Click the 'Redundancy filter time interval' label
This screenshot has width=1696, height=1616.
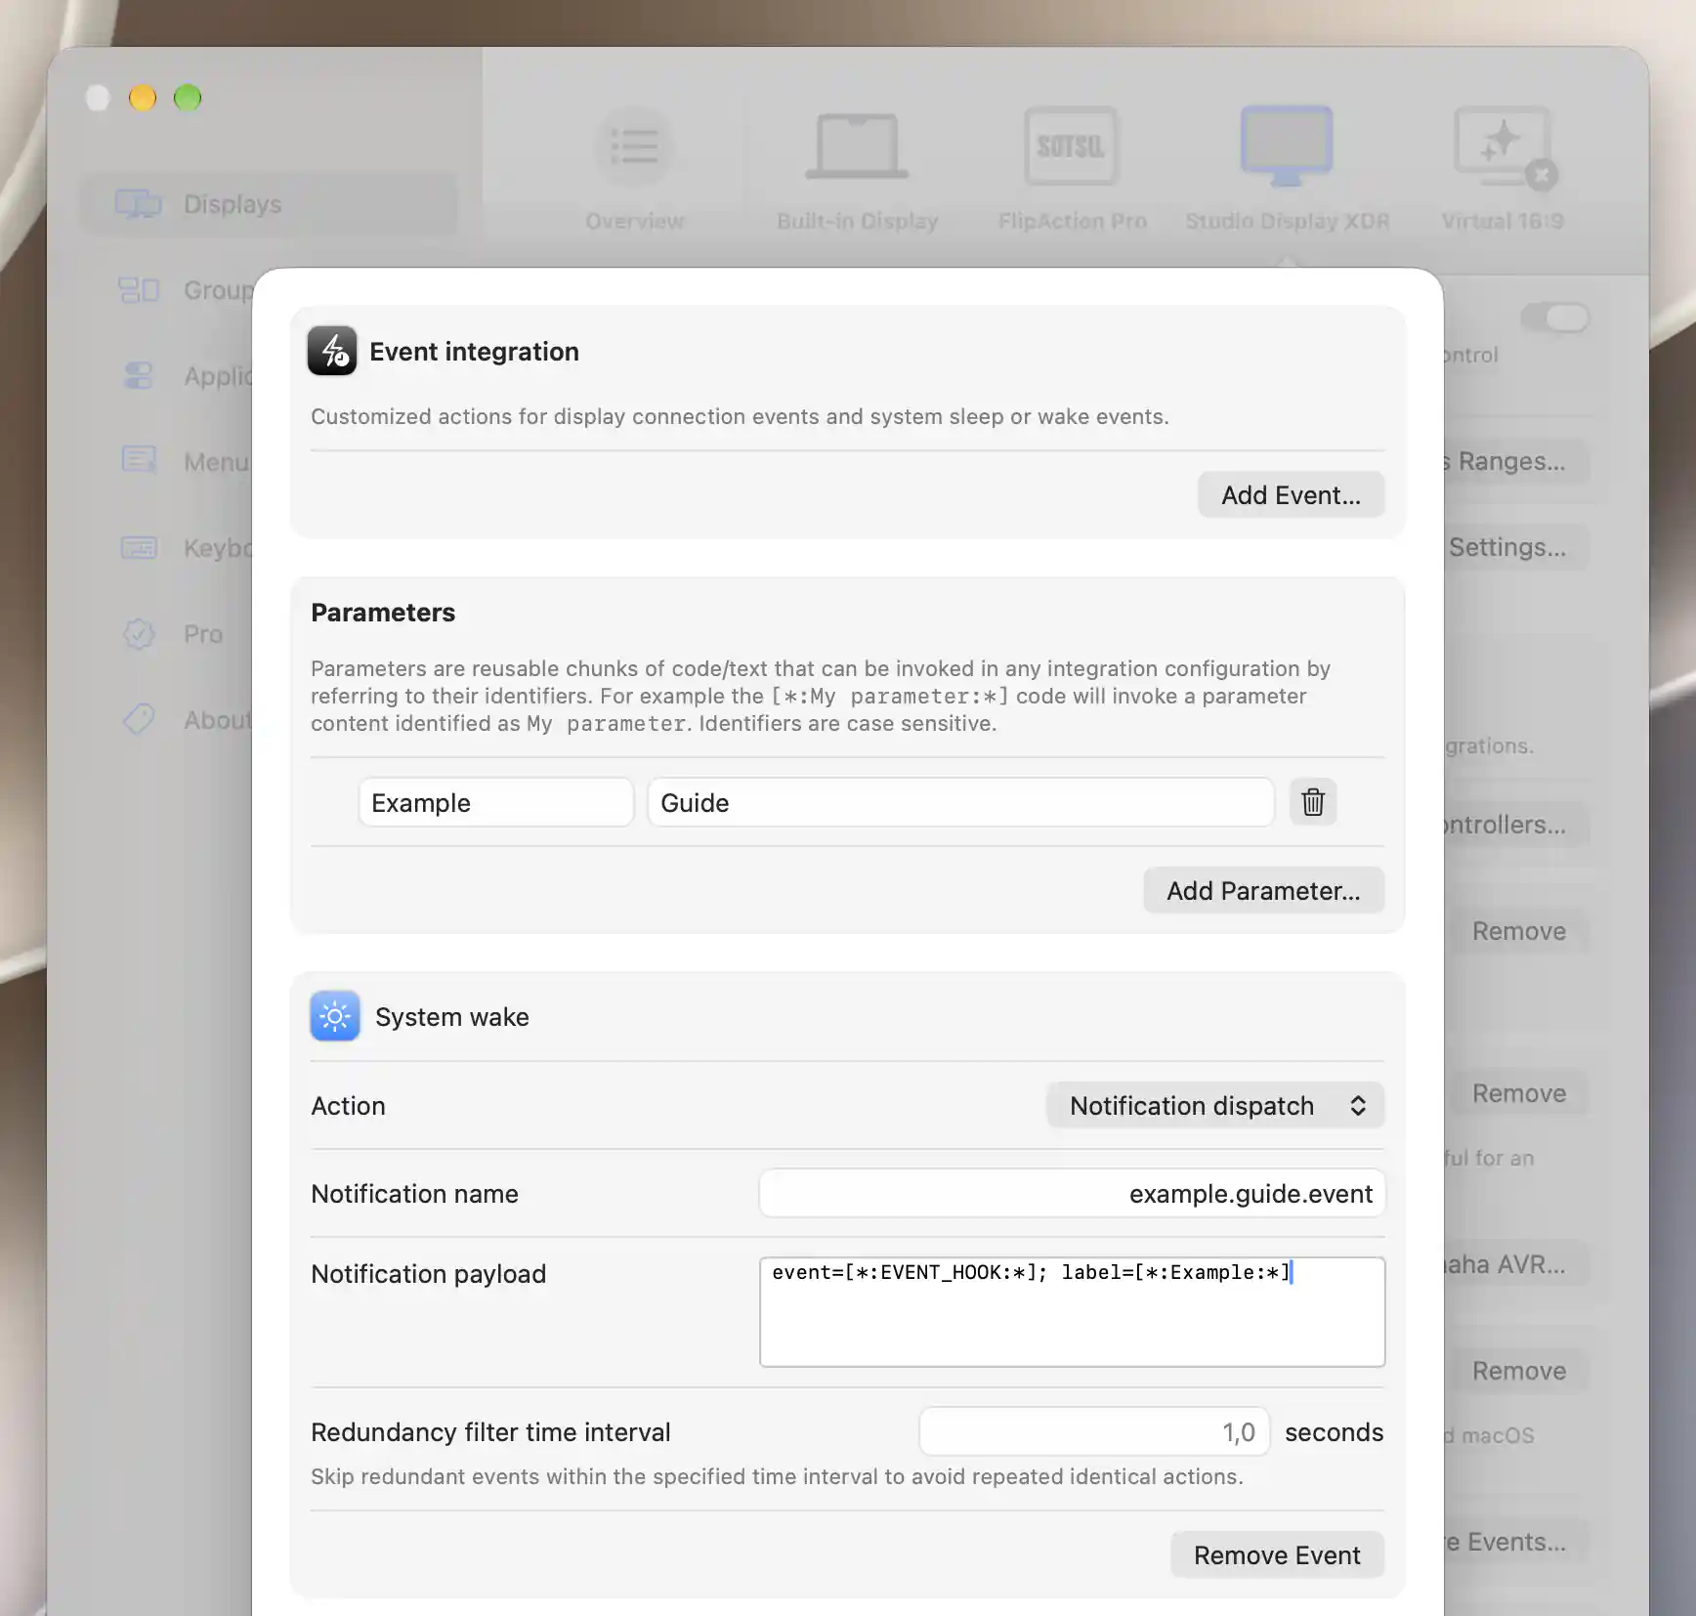coord(490,1431)
